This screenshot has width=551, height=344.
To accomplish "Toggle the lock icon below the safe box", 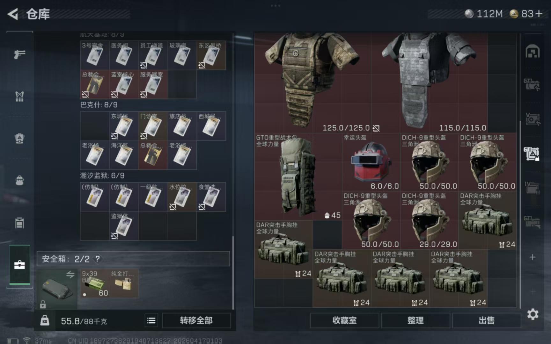I will click(43, 304).
